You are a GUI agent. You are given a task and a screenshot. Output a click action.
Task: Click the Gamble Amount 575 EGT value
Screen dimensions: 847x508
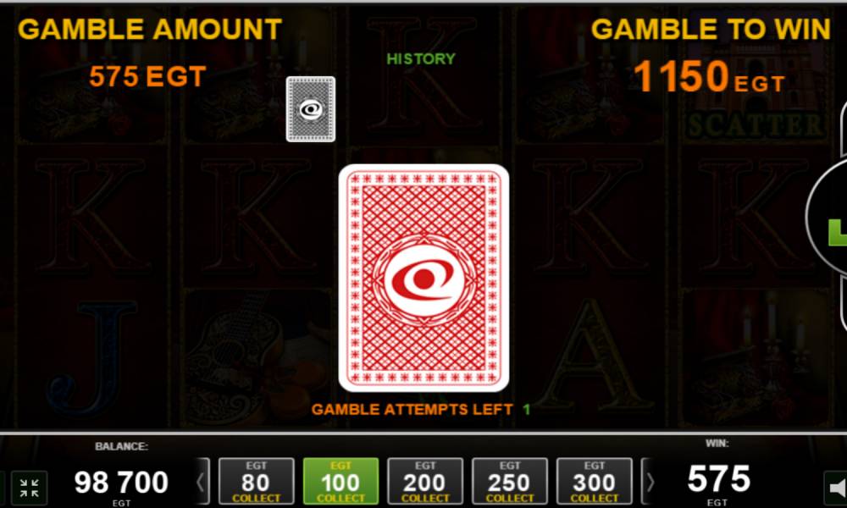[x=147, y=76]
